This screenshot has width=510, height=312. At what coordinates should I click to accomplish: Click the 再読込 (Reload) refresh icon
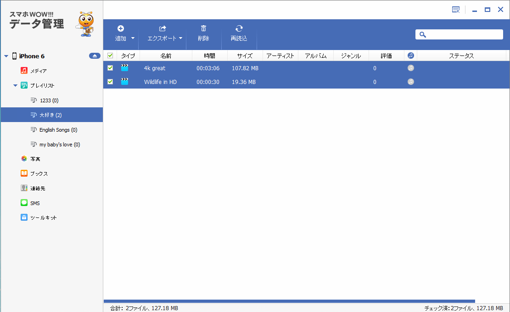[x=239, y=28]
